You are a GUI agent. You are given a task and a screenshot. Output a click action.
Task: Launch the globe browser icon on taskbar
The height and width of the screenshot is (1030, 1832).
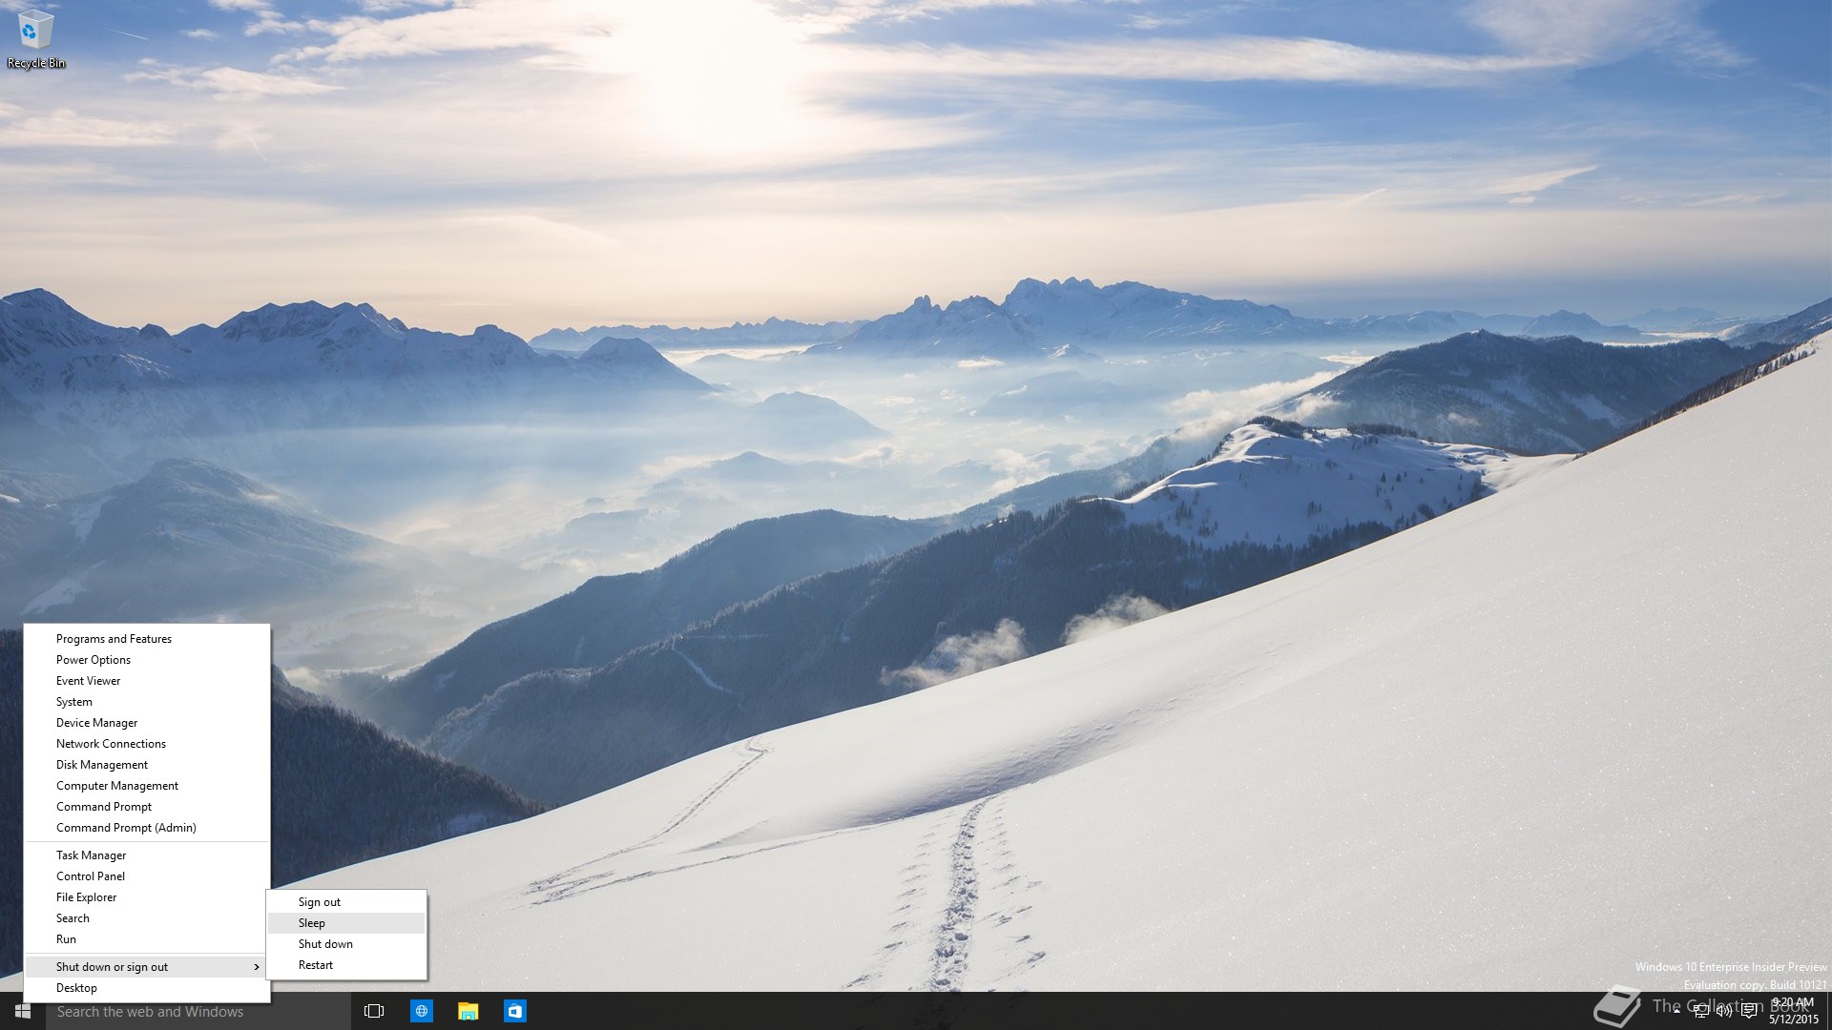pyautogui.click(x=421, y=1011)
